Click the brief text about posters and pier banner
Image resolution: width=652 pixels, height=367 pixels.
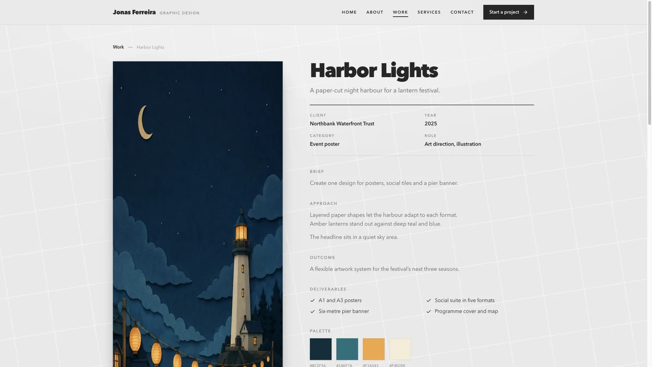point(384,183)
